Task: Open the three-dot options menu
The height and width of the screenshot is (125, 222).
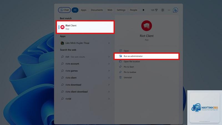Action: [x=169, y=10]
